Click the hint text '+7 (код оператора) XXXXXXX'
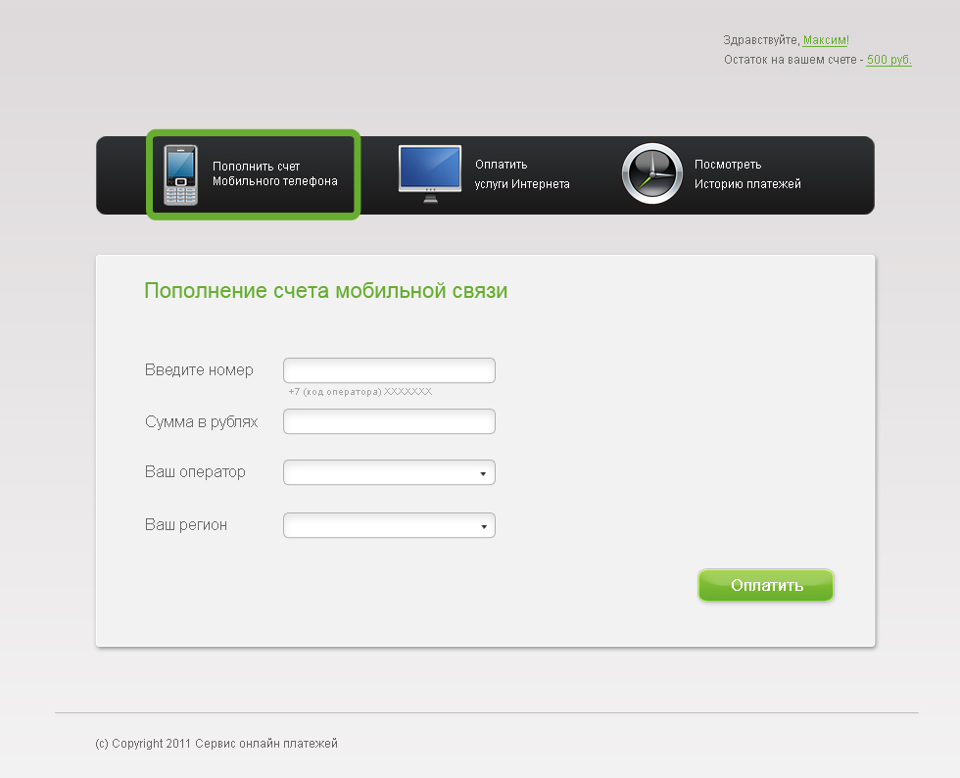 pyautogui.click(x=358, y=390)
